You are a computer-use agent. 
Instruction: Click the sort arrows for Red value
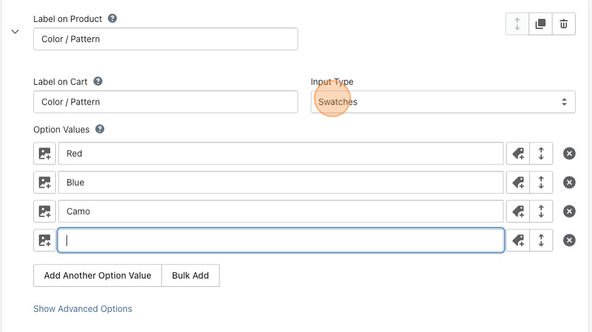(541, 154)
